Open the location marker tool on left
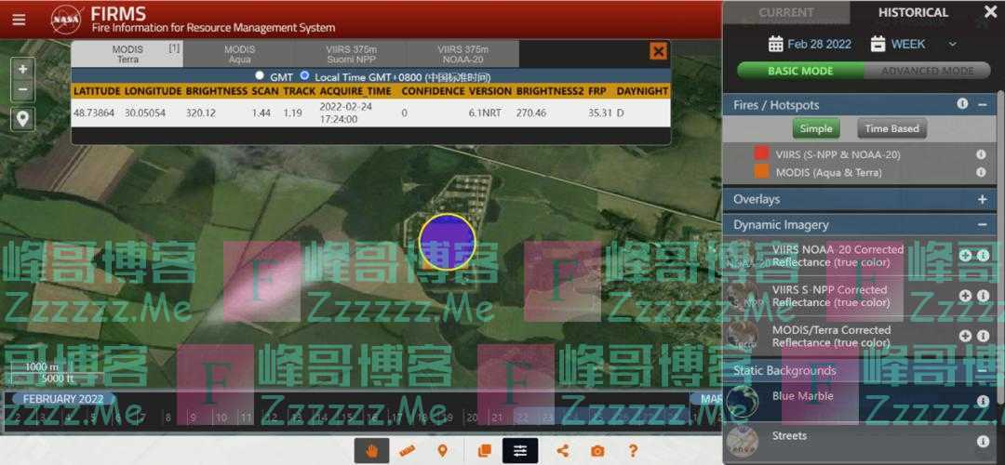The image size is (1005, 465). tap(23, 120)
